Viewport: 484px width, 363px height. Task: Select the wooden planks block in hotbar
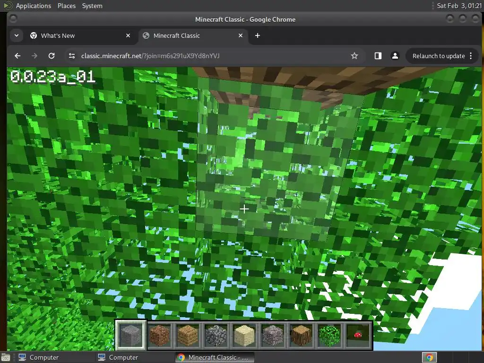[188, 335]
